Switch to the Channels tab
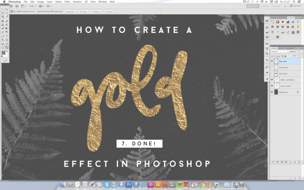Viewport: 304px width, 190px height. tap(290, 48)
